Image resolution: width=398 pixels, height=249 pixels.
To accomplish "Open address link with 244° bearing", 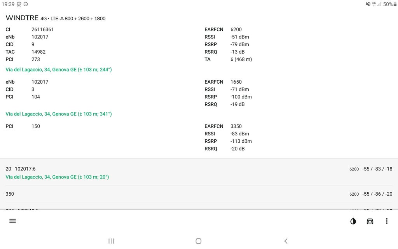I will [59, 70].
